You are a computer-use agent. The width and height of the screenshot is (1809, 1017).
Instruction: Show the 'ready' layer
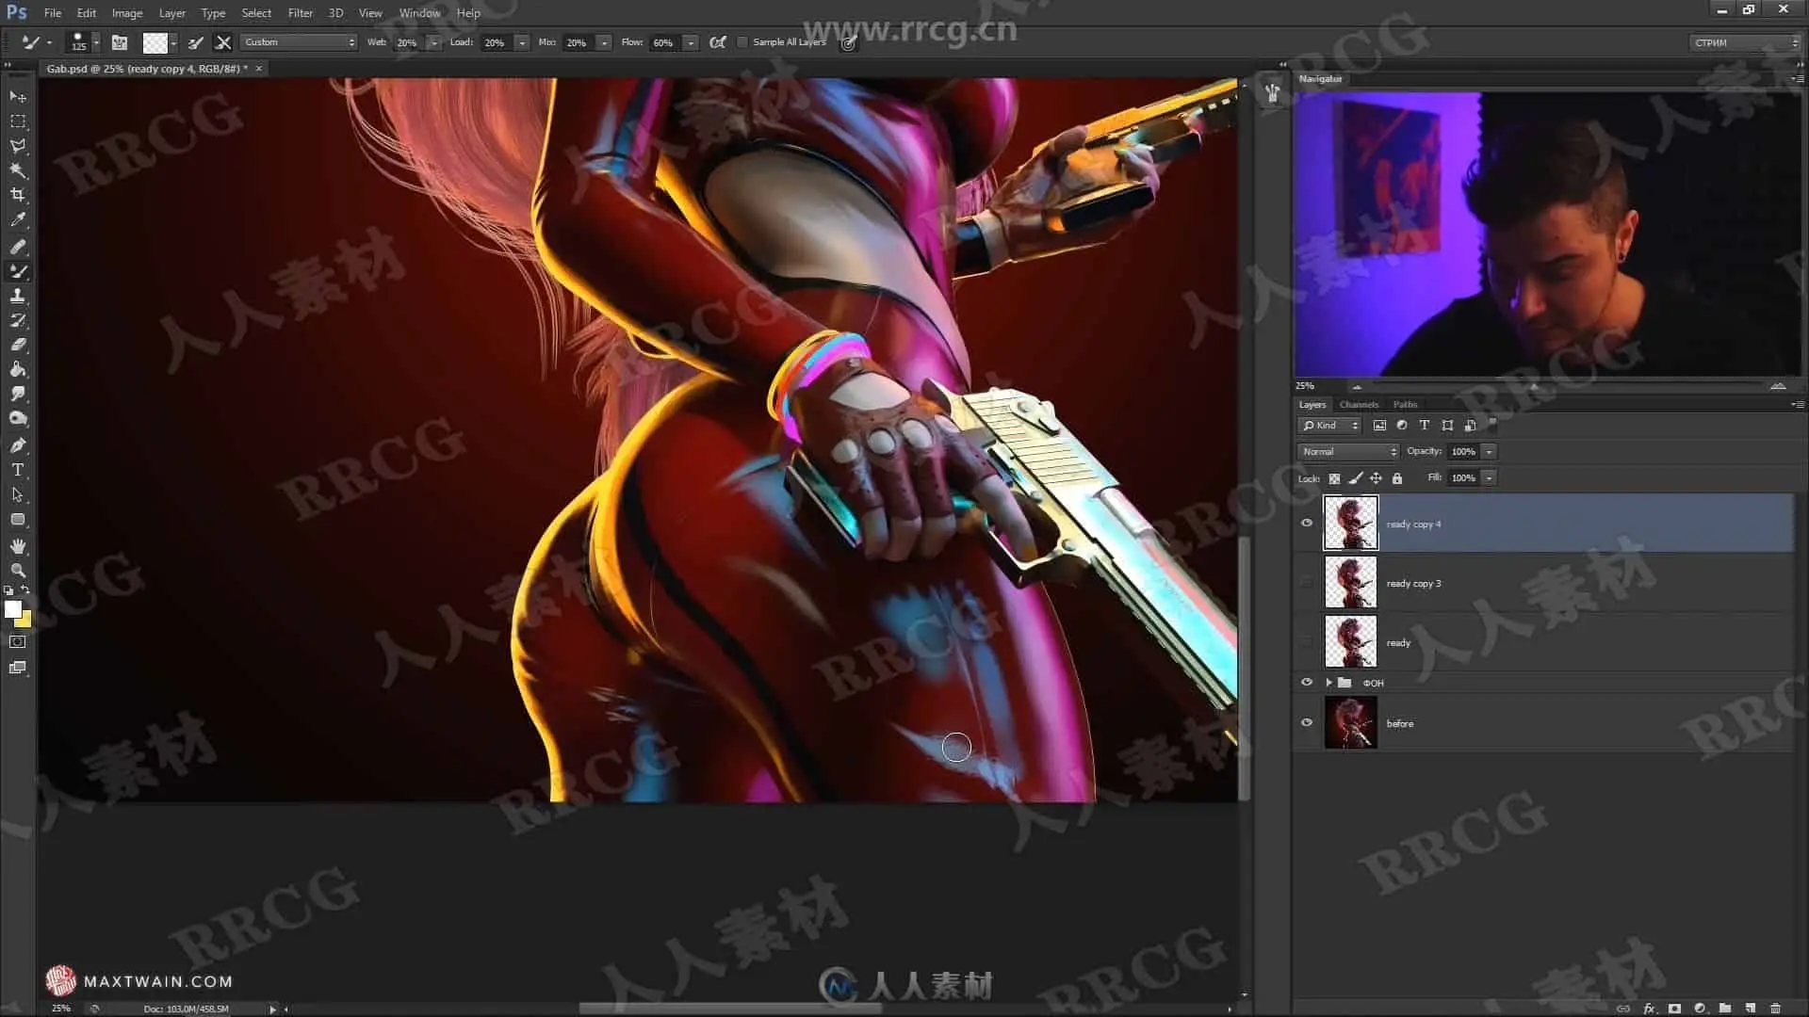point(1307,641)
